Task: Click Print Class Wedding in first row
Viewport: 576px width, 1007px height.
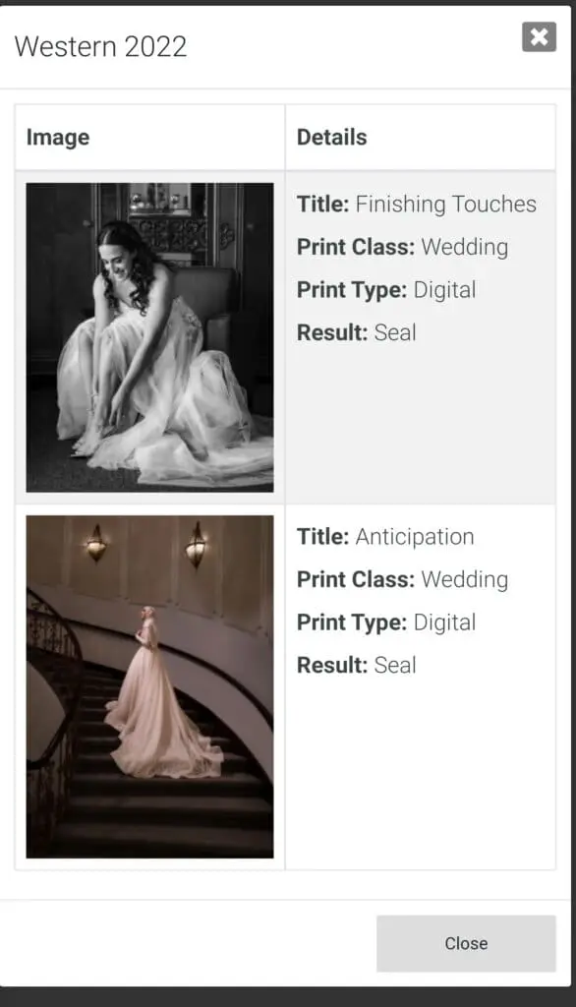Action: click(402, 247)
